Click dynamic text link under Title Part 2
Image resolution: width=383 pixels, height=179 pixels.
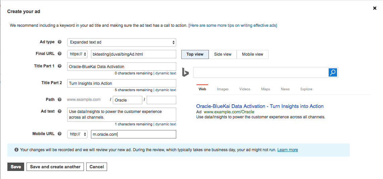click(x=165, y=90)
